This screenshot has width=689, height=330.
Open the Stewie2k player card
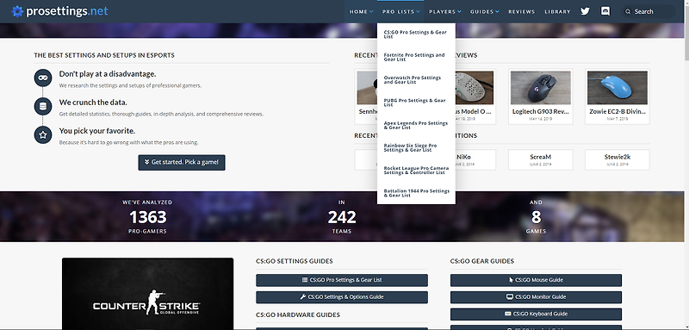coord(618,160)
